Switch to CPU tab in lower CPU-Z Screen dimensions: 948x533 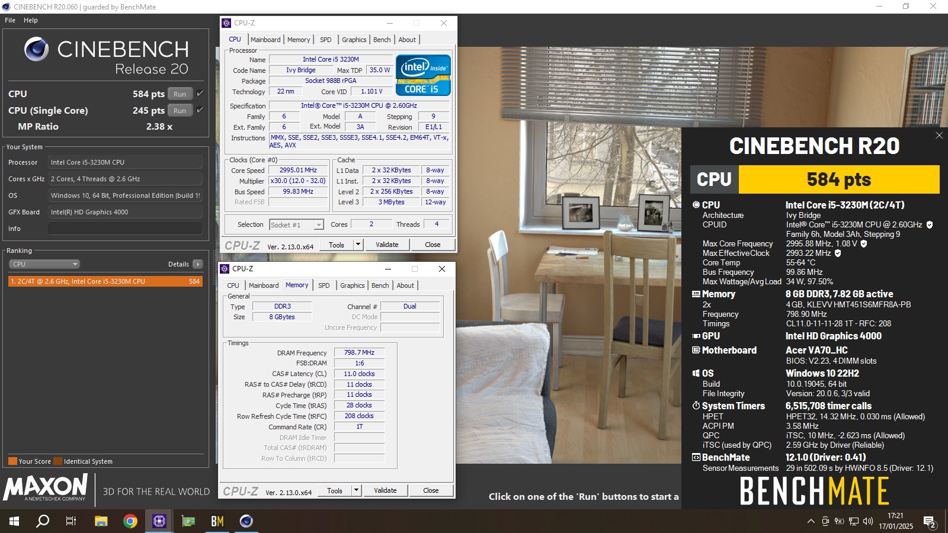(233, 285)
